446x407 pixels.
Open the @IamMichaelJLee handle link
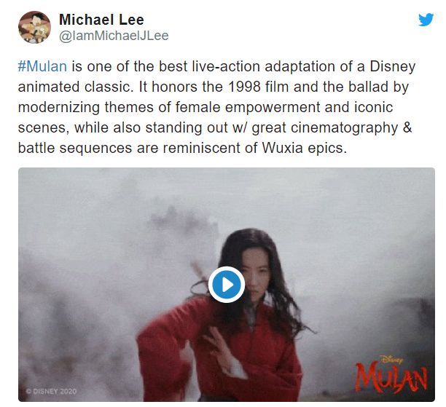(114, 36)
